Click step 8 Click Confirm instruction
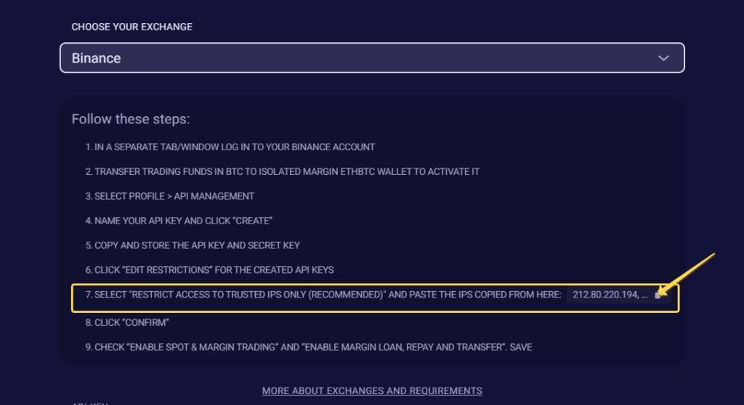 pyautogui.click(x=127, y=322)
